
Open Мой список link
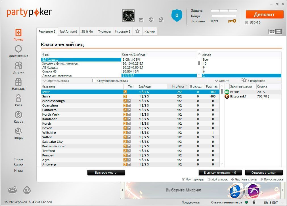(x=218, y=179)
